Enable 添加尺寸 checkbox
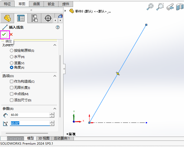Image resolution: width=184 pixels, height=147 pixels. click(x=11, y=100)
